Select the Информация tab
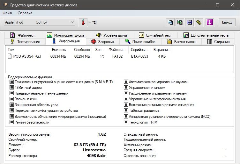Image resolution: width=240 pixels, height=164 pixels. coord(66,41)
